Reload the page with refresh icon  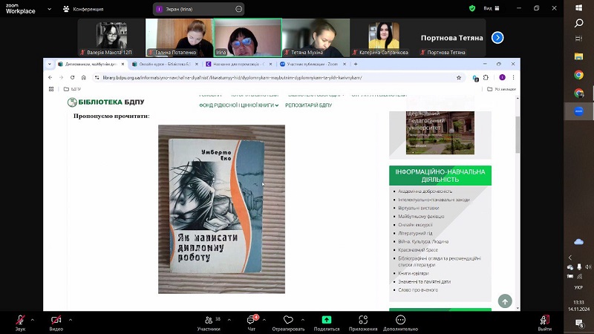[x=72, y=78]
